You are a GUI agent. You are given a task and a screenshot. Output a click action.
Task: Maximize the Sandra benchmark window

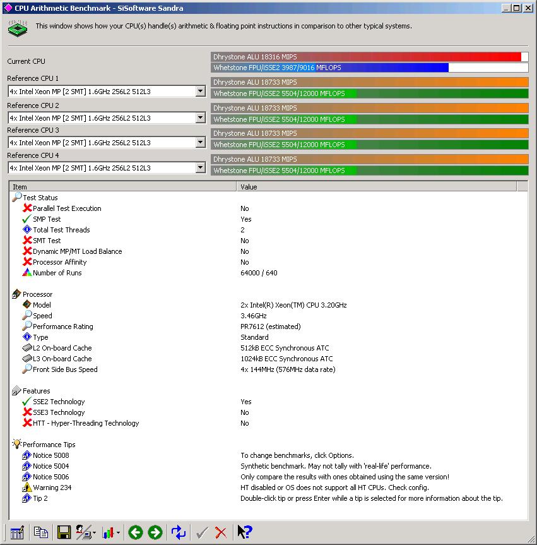pos(517,8)
